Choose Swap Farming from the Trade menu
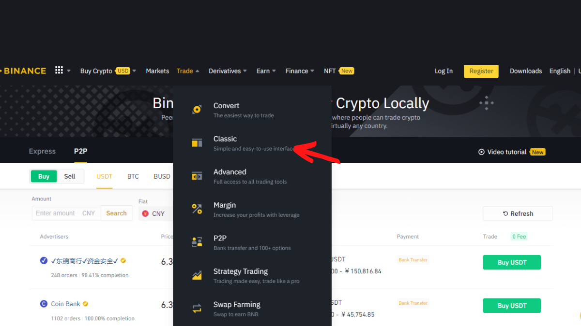The width and height of the screenshot is (581, 326). pyautogui.click(x=252, y=309)
